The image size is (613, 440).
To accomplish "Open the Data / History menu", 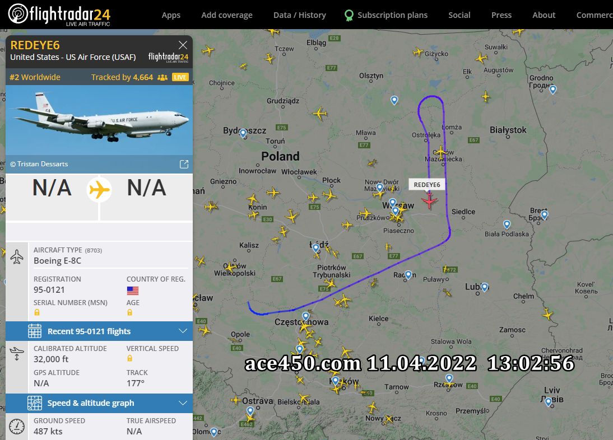I will 299,15.
